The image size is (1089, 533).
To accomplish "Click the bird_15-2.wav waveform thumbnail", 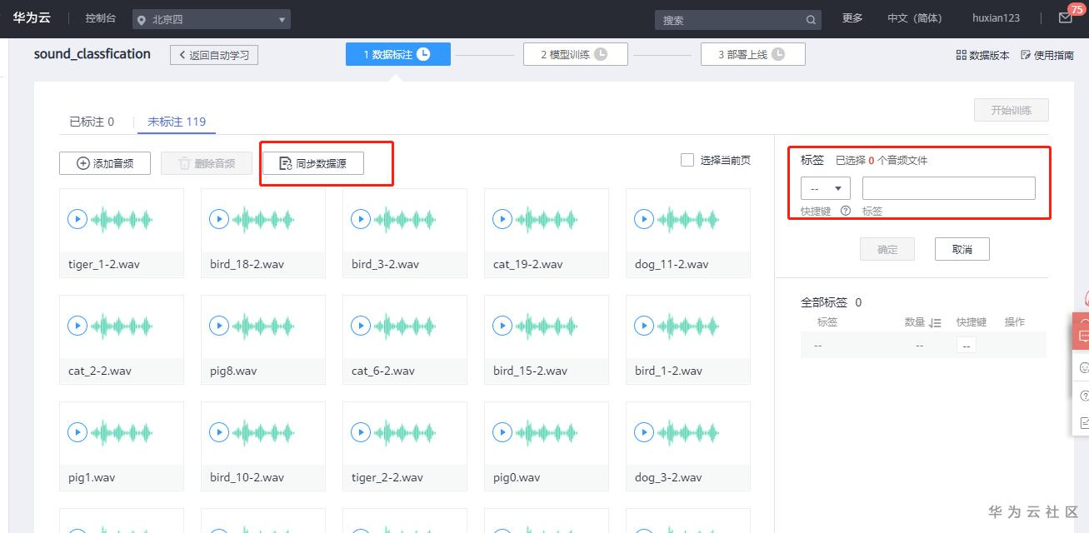I will pyautogui.click(x=547, y=326).
